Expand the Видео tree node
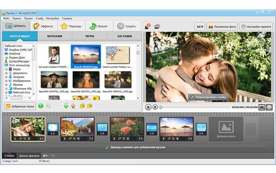This screenshot has height=173, width=276. tap(7, 69)
